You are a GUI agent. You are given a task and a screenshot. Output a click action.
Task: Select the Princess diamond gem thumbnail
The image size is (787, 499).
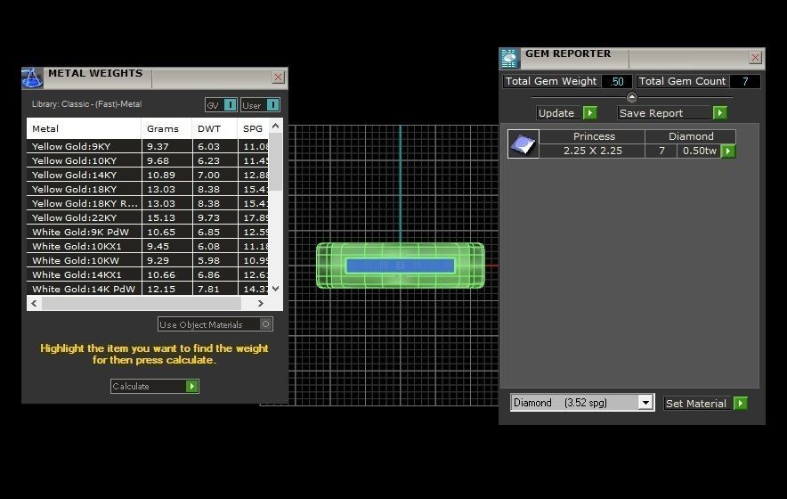pyautogui.click(x=523, y=143)
